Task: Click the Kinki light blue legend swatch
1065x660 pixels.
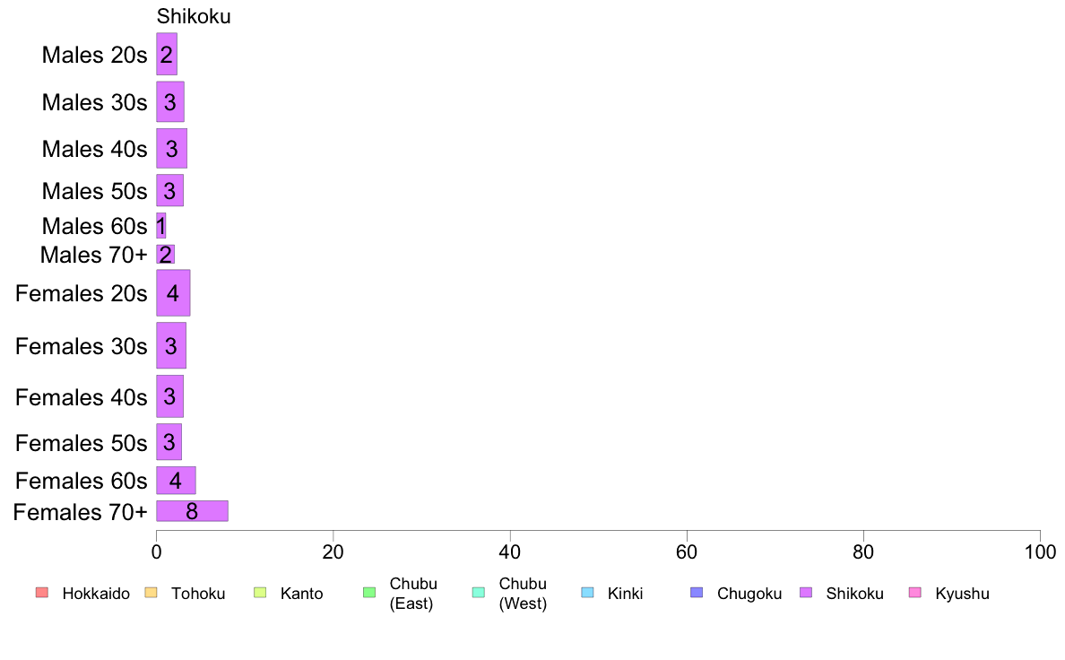Action: 587,593
